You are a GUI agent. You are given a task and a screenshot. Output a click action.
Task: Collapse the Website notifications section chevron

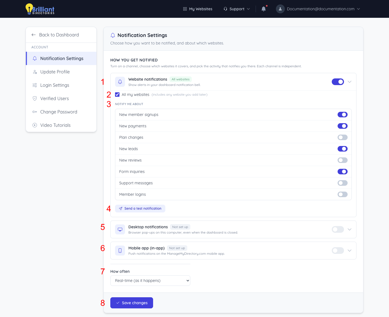pyautogui.click(x=350, y=82)
